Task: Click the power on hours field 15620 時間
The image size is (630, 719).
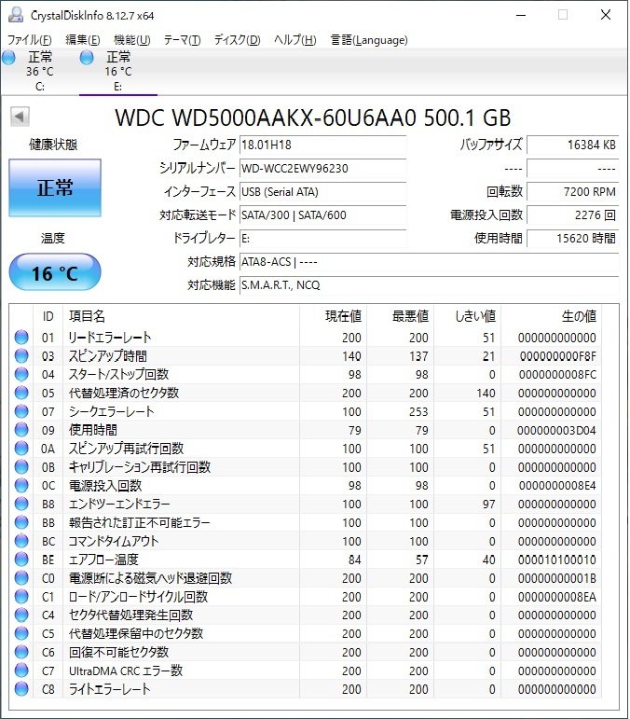Action: pos(573,239)
